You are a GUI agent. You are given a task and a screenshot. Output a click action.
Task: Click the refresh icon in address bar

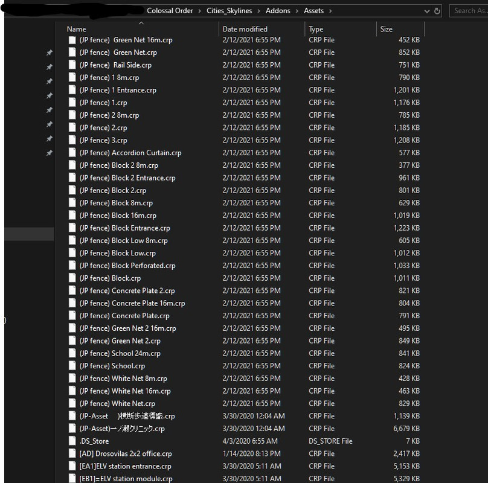pyautogui.click(x=437, y=11)
